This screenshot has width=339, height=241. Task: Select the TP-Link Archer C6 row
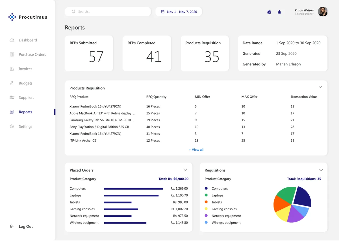(196, 141)
